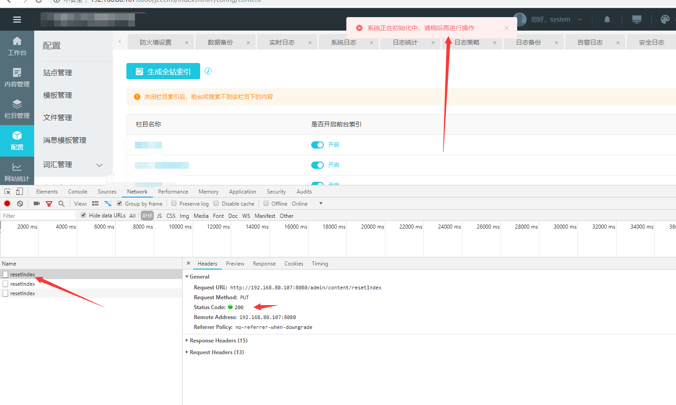The image size is (676, 405).
Task: Filter requests by JS type
Action: [x=159, y=216]
